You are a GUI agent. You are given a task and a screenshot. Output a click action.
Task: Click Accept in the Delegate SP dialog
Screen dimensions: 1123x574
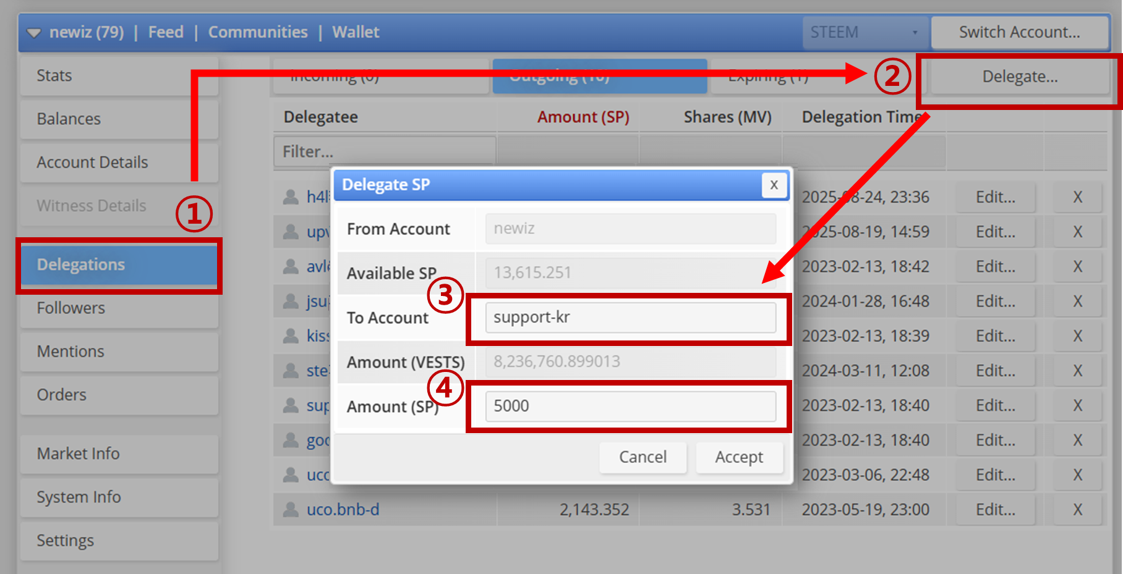(x=739, y=457)
